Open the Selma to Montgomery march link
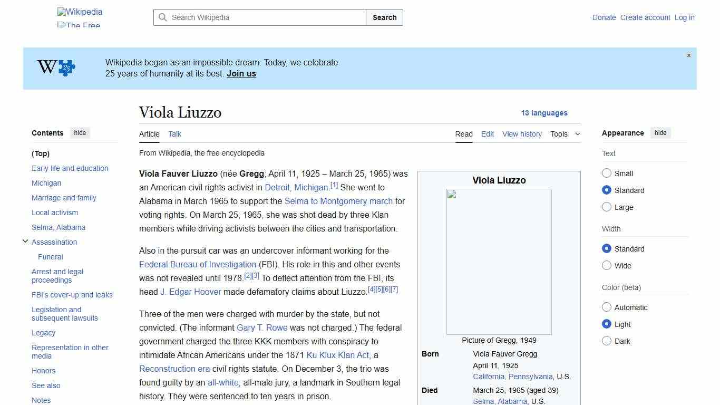Screen dimensions: 720x405 point(338,201)
